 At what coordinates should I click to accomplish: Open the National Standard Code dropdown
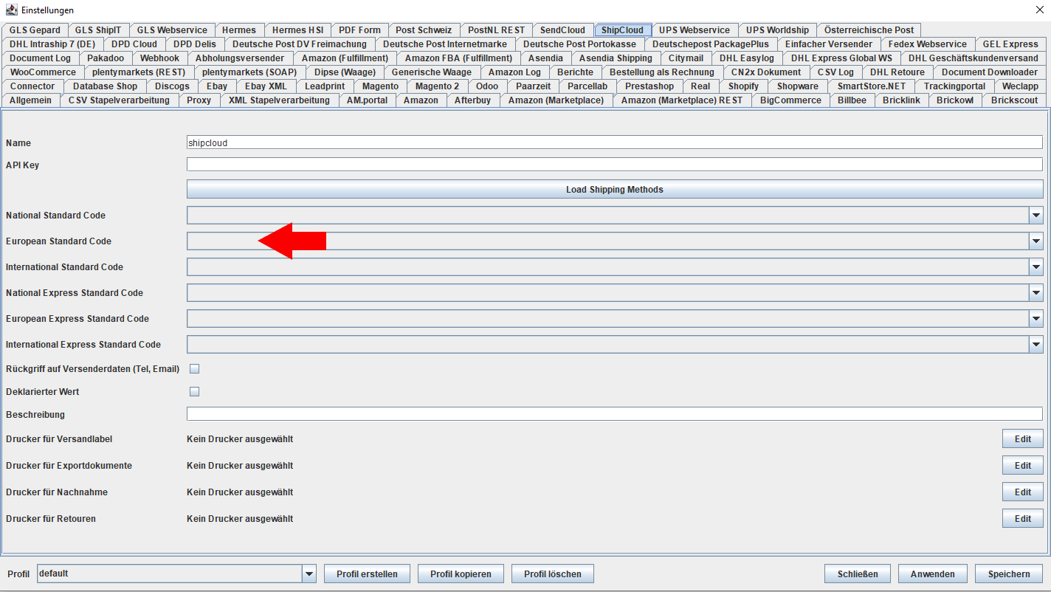click(614, 216)
